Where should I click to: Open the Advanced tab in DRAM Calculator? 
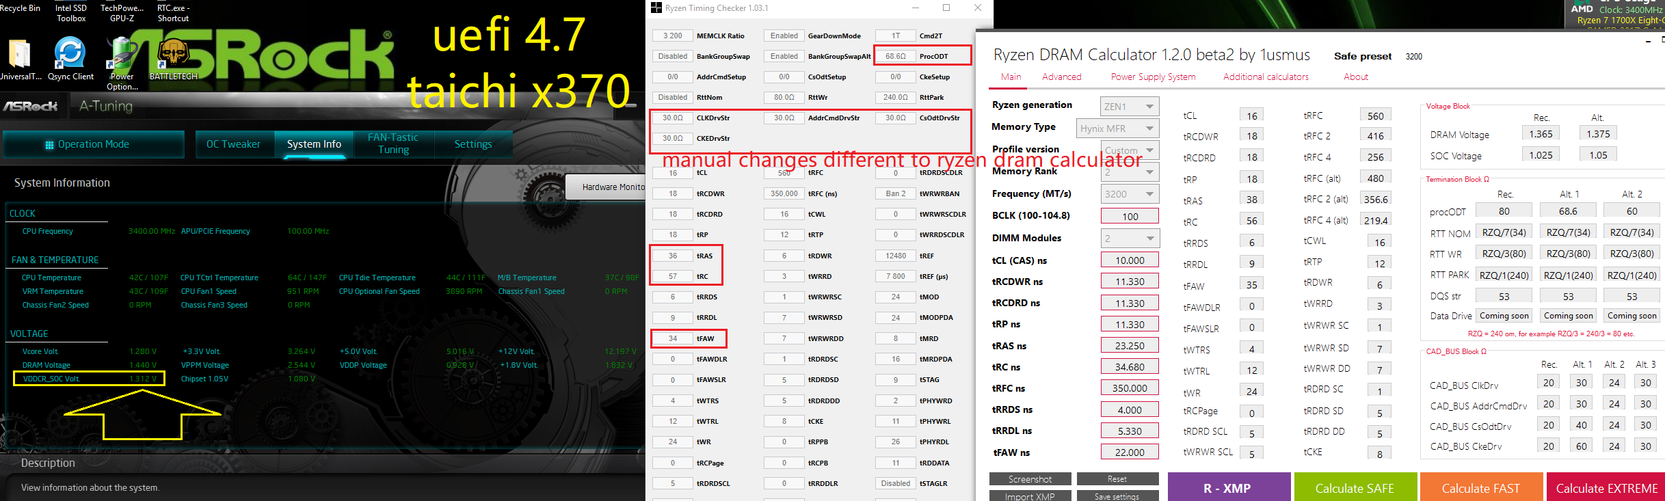point(1061,77)
